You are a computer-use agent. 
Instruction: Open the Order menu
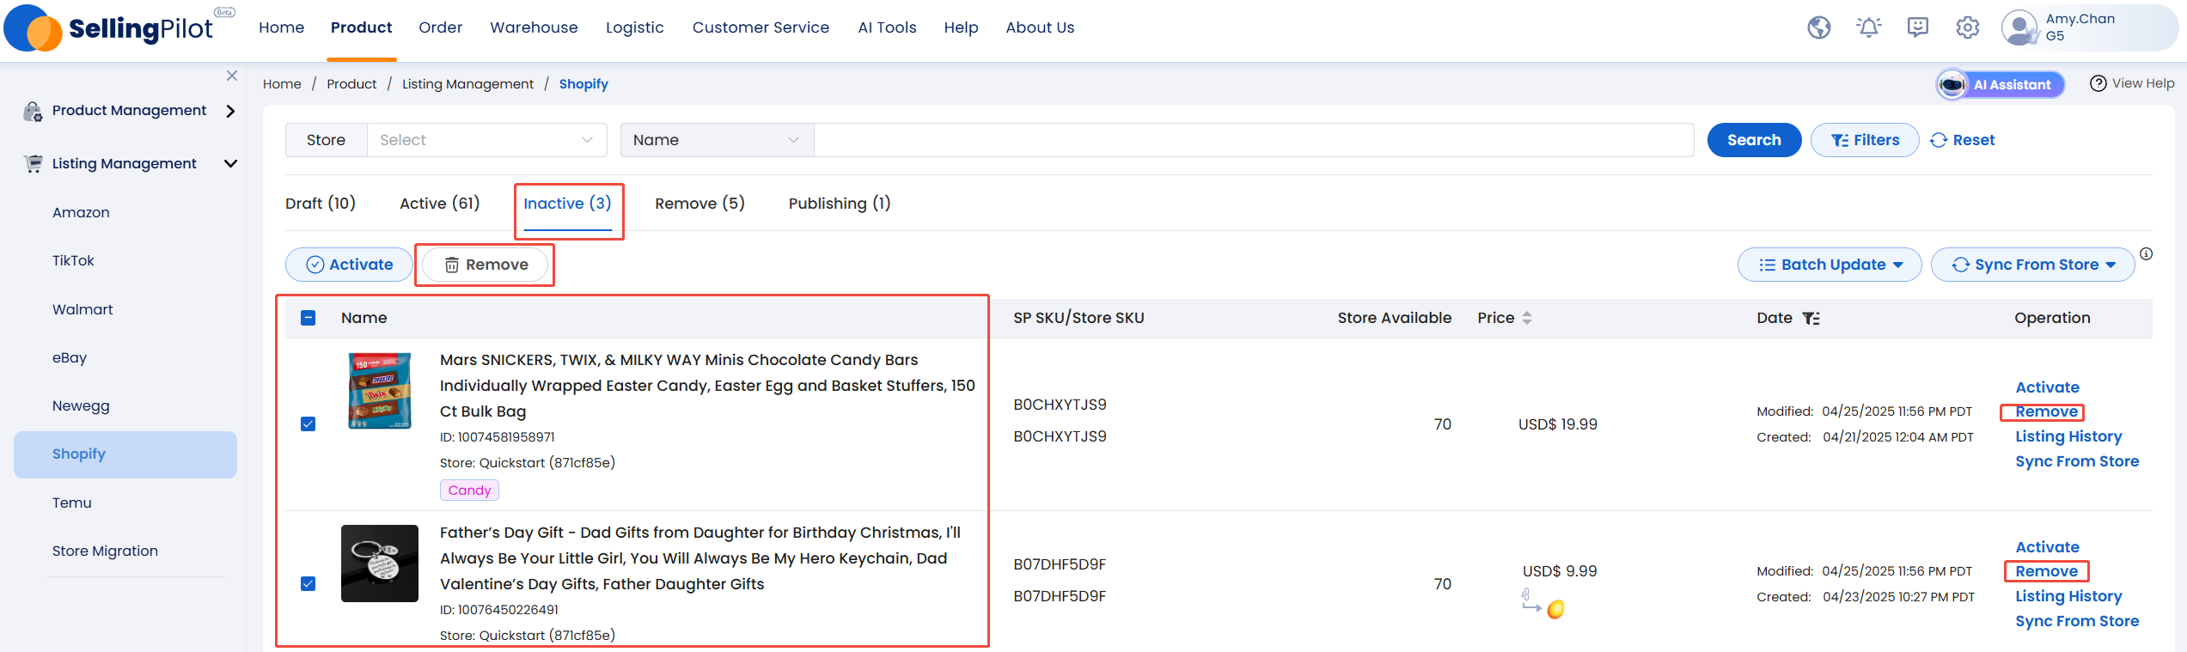[441, 27]
